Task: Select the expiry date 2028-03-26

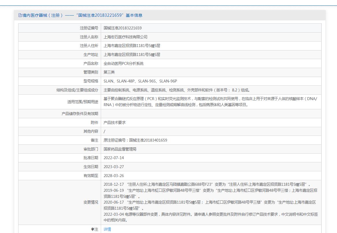Action: coord(114,176)
